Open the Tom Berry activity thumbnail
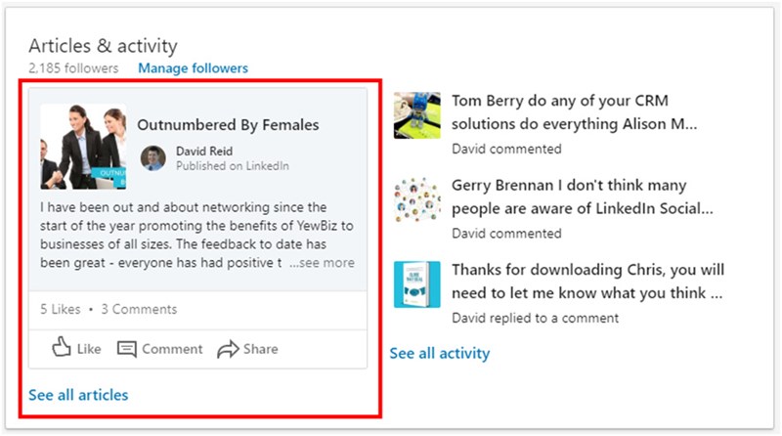 [x=416, y=115]
